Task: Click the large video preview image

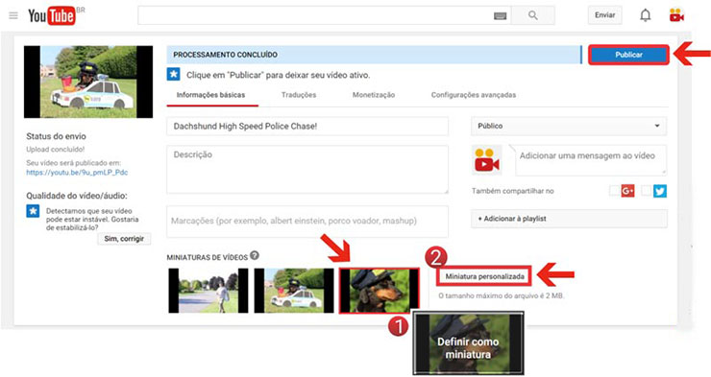Action: [88, 82]
